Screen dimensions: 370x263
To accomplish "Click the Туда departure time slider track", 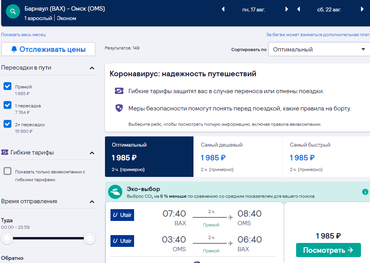I will tap(48, 238).
